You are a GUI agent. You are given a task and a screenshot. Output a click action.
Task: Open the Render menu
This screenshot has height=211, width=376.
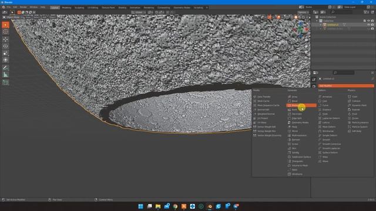tap(23, 8)
